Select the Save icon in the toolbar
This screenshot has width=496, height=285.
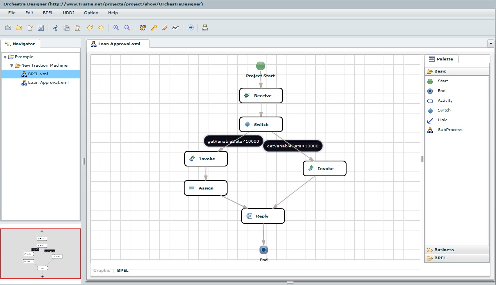pos(41,28)
